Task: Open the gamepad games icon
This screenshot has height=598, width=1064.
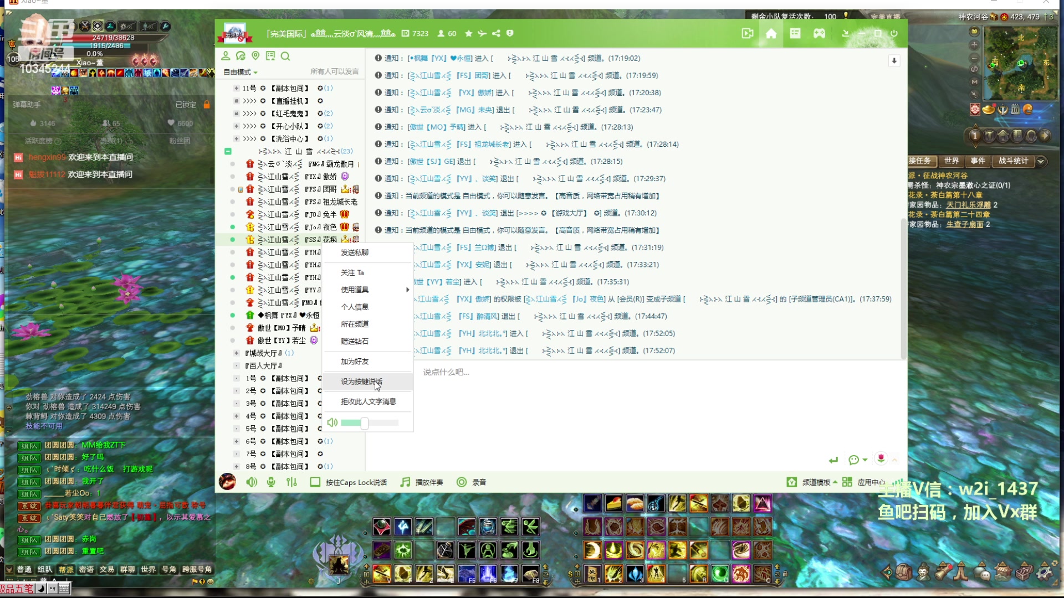Action: [819, 34]
